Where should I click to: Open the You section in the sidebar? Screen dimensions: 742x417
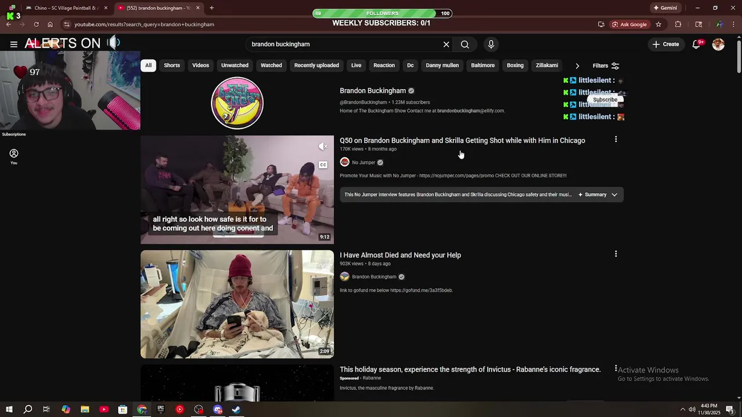(x=14, y=156)
